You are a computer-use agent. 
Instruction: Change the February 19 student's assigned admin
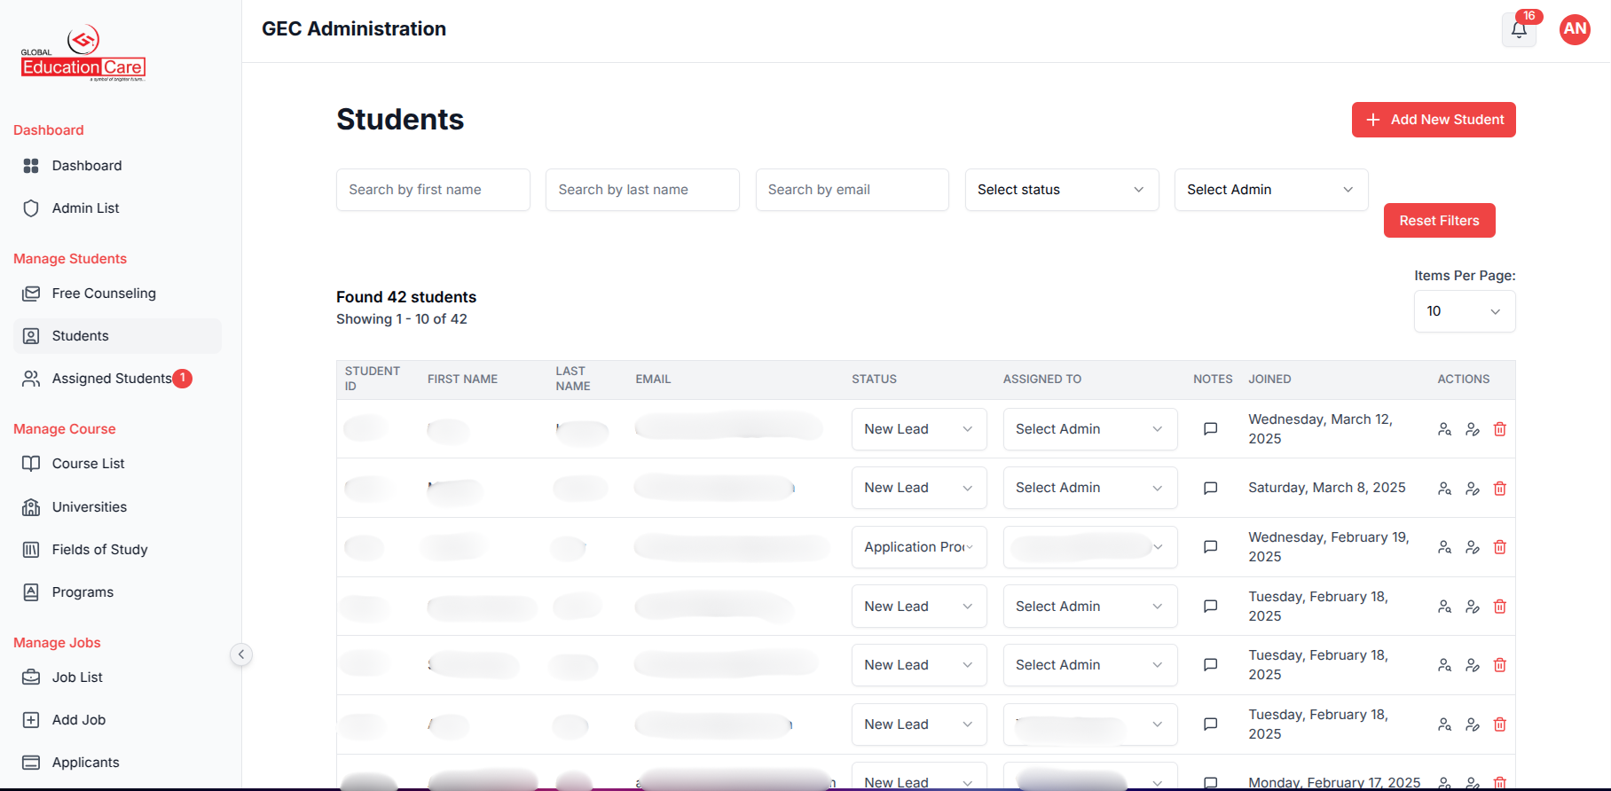pos(1089,547)
